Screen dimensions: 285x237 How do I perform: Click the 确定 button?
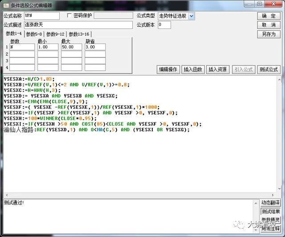click(x=269, y=16)
